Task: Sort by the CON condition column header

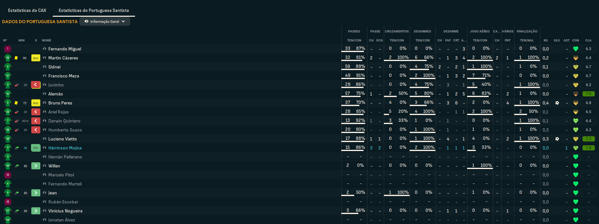Action: [576, 40]
